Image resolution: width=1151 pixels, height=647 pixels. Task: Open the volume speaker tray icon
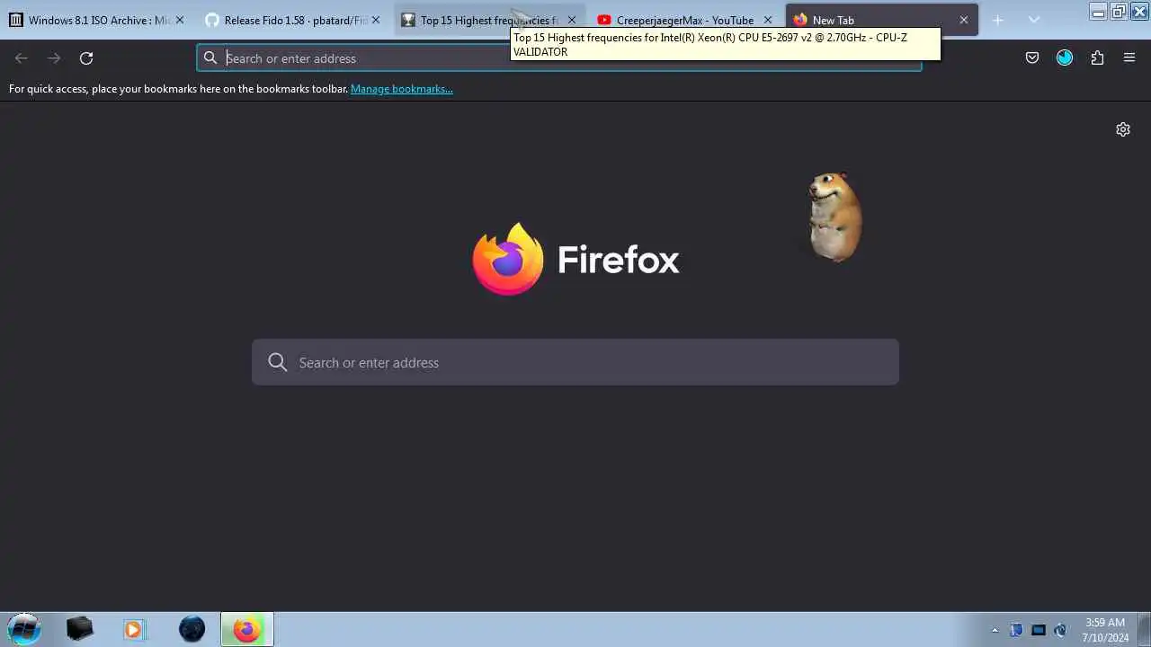click(1060, 630)
